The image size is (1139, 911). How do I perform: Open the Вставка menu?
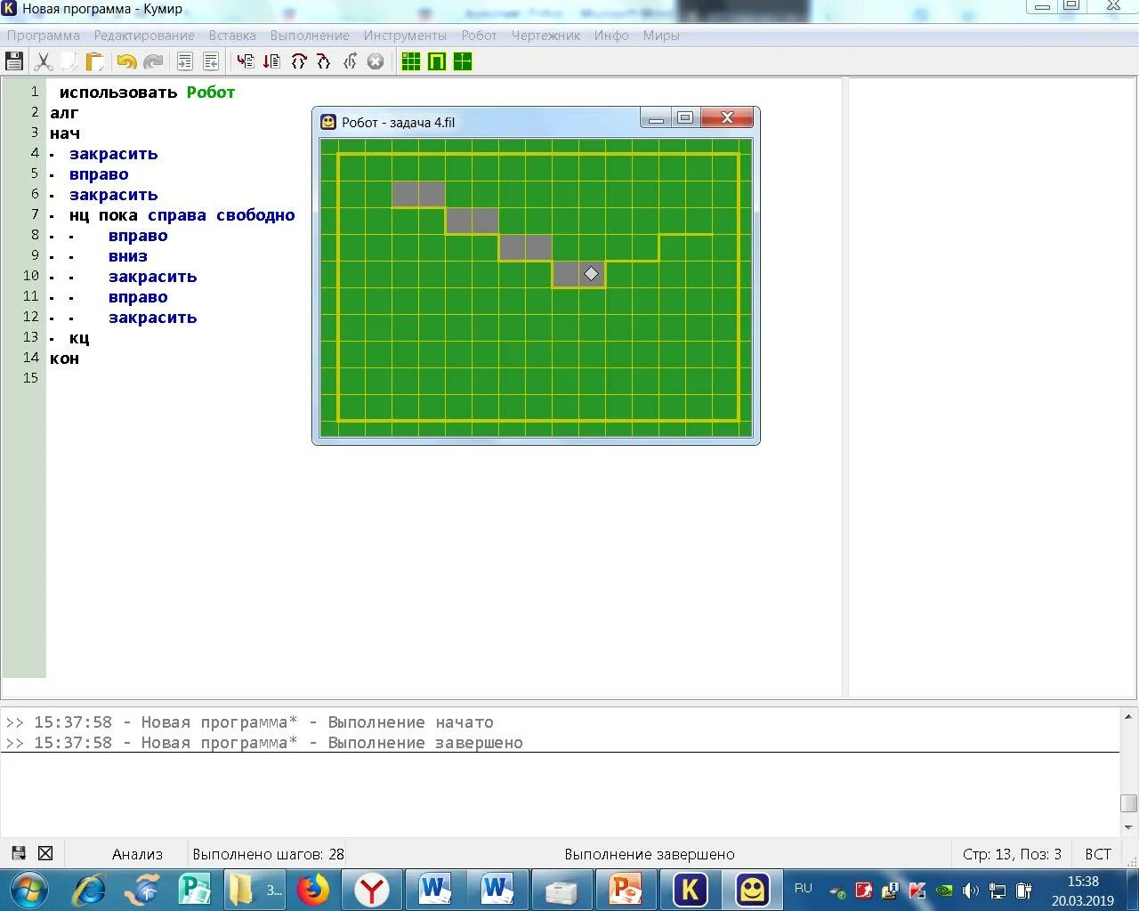pos(232,36)
